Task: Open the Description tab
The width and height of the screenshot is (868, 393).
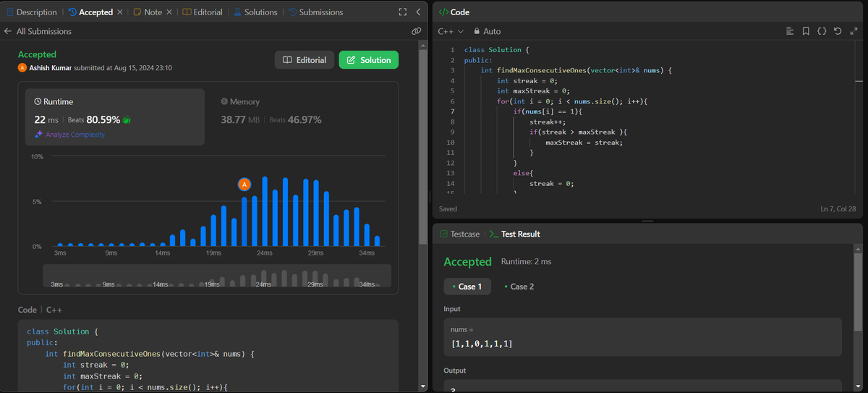Action: 31,12
